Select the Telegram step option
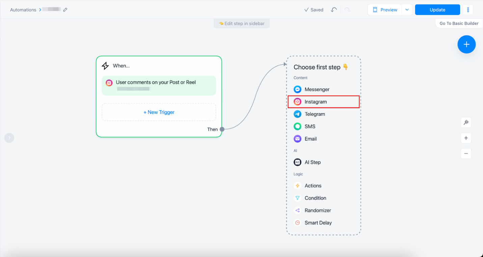Image resolution: width=483 pixels, height=257 pixels. [x=315, y=114]
